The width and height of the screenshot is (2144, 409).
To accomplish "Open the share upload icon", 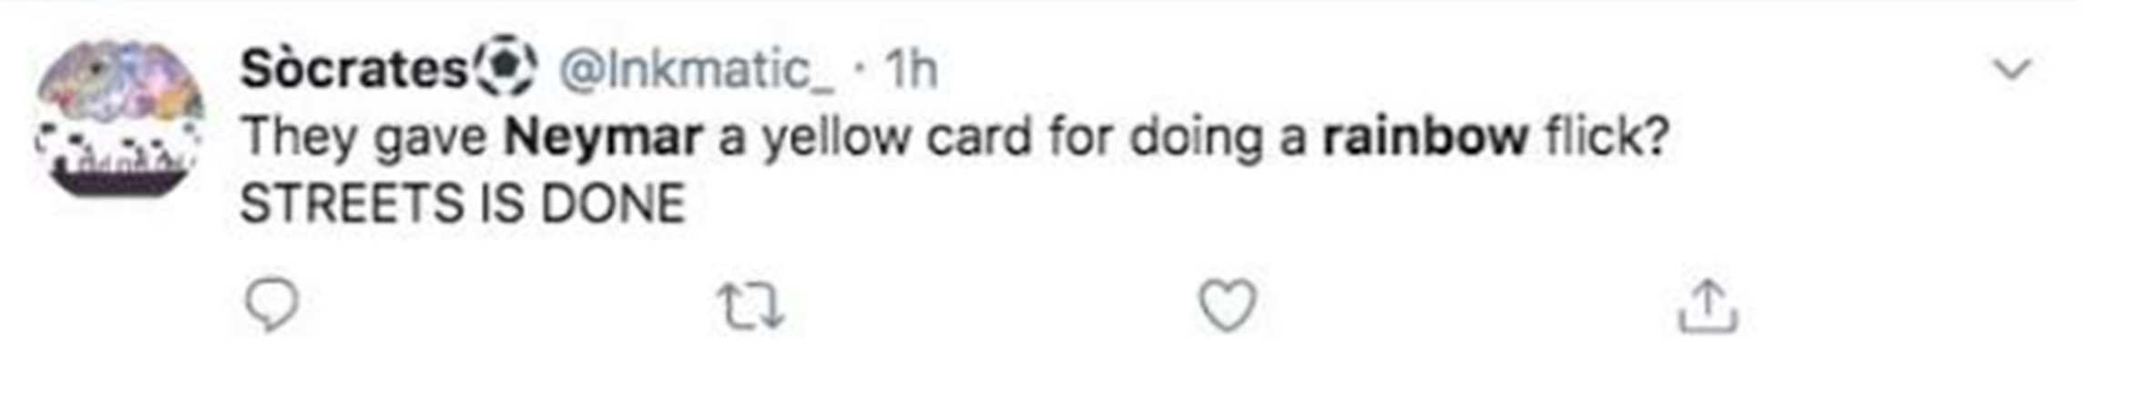I will tap(1708, 306).
